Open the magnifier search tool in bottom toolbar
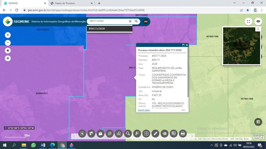The height and width of the screenshot is (149, 266). point(128,133)
